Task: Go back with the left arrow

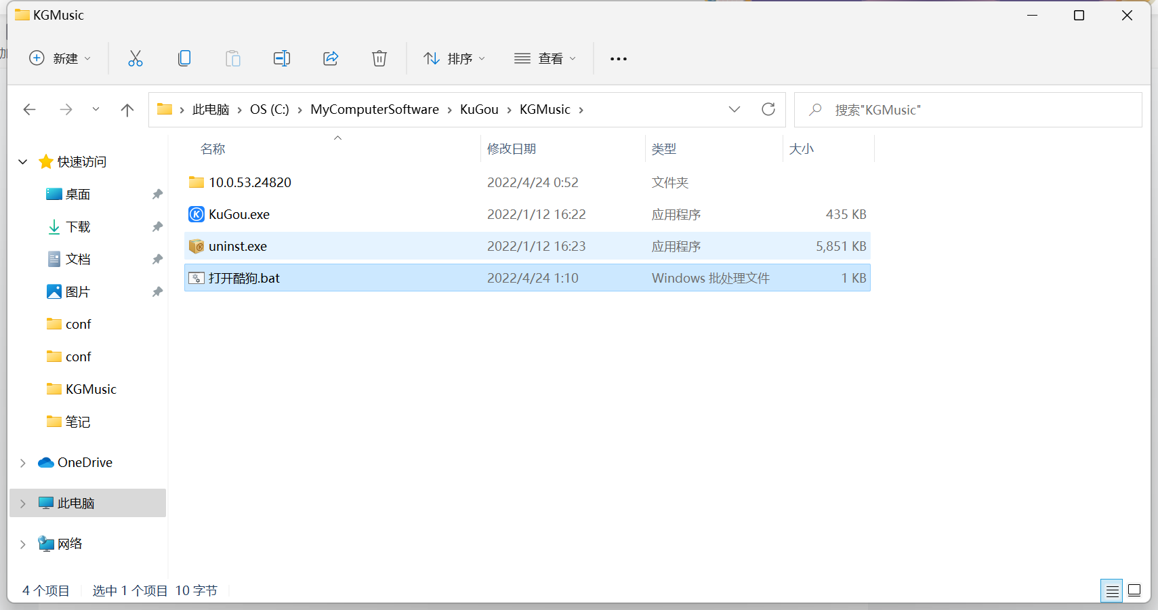Action: (29, 109)
